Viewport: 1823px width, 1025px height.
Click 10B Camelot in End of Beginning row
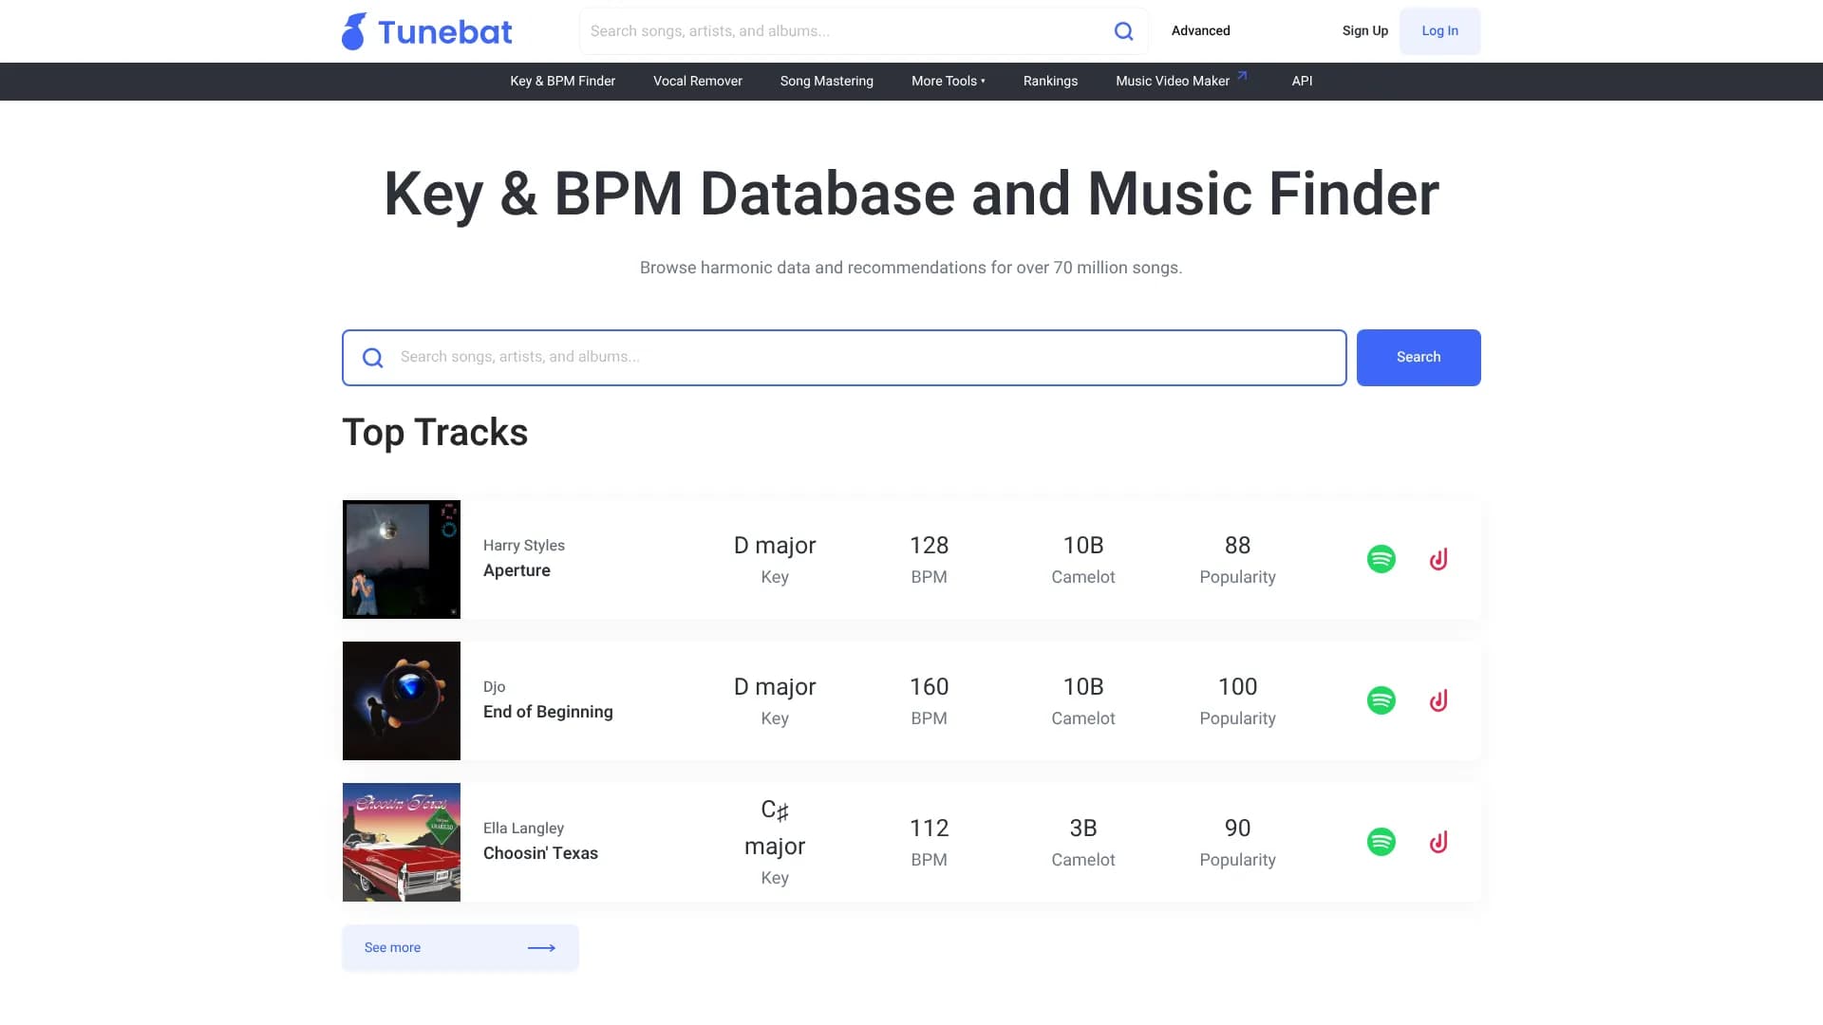tap(1083, 687)
